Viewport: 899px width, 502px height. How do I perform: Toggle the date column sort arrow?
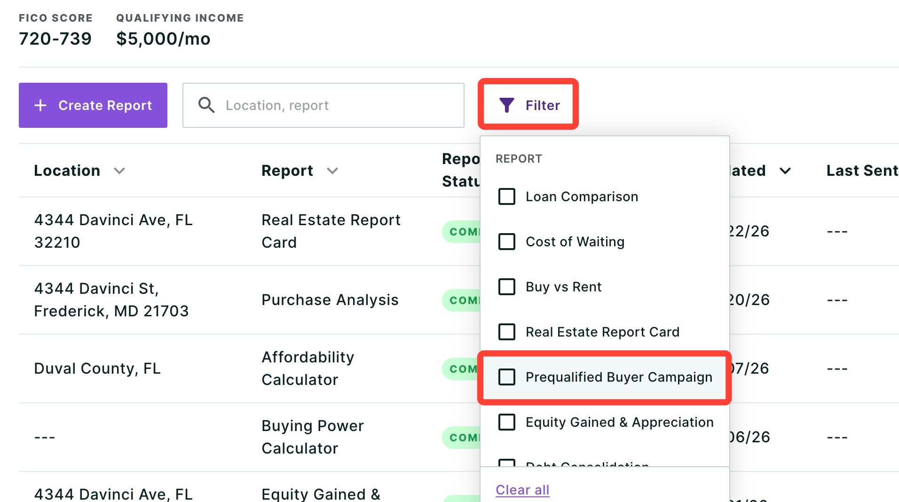[x=785, y=171]
